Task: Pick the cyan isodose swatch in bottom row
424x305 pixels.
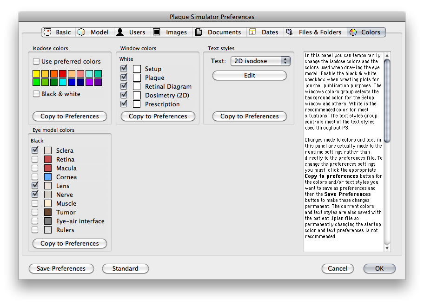Action: tap(63, 82)
